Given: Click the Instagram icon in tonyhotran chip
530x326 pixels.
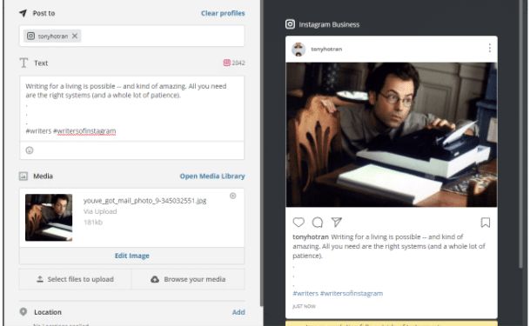Looking at the screenshot, I should (x=30, y=36).
